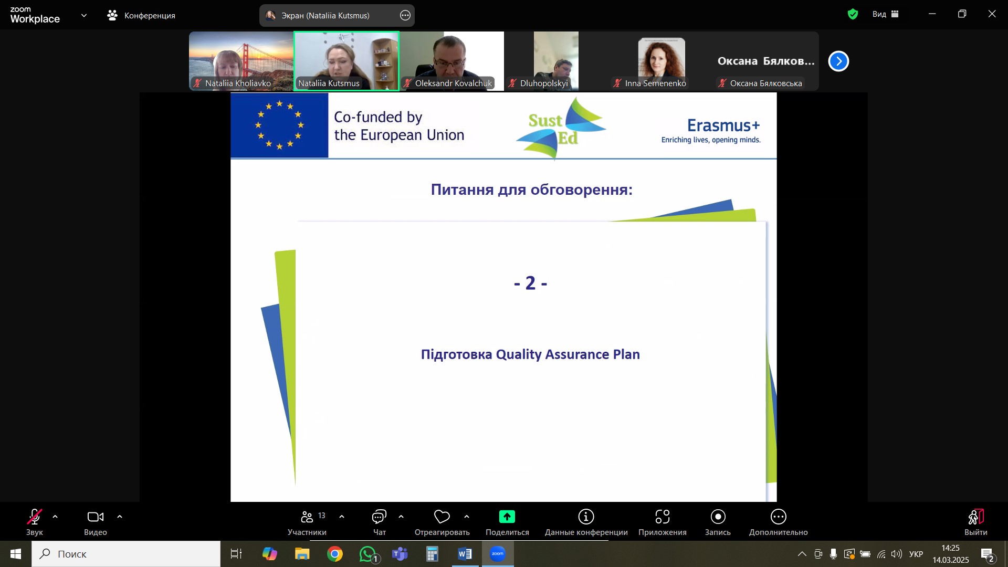Open the Chat panel
Image resolution: width=1008 pixels, height=567 pixels.
pyautogui.click(x=379, y=517)
